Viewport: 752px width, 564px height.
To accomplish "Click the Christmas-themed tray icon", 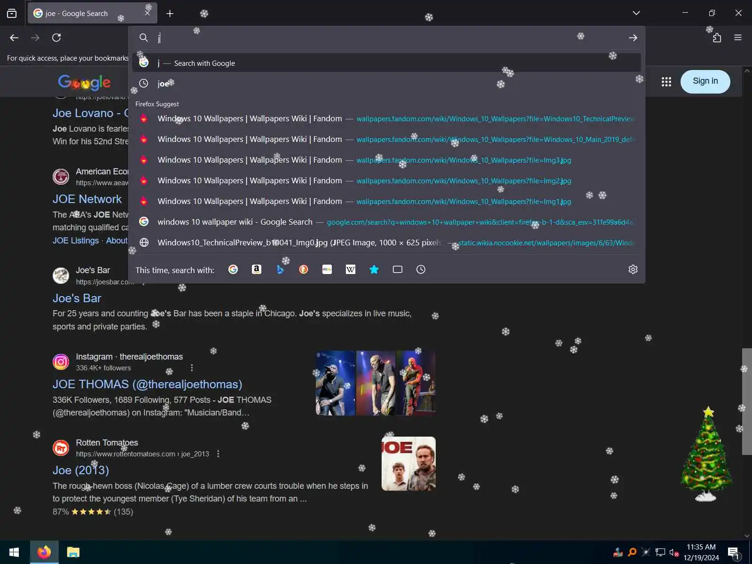I will pyautogui.click(x=618, y=553).
